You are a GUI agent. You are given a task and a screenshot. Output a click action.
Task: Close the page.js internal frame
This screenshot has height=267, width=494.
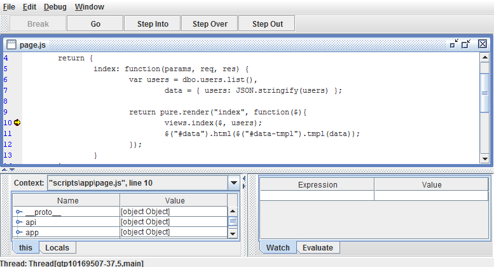point(483,44)
